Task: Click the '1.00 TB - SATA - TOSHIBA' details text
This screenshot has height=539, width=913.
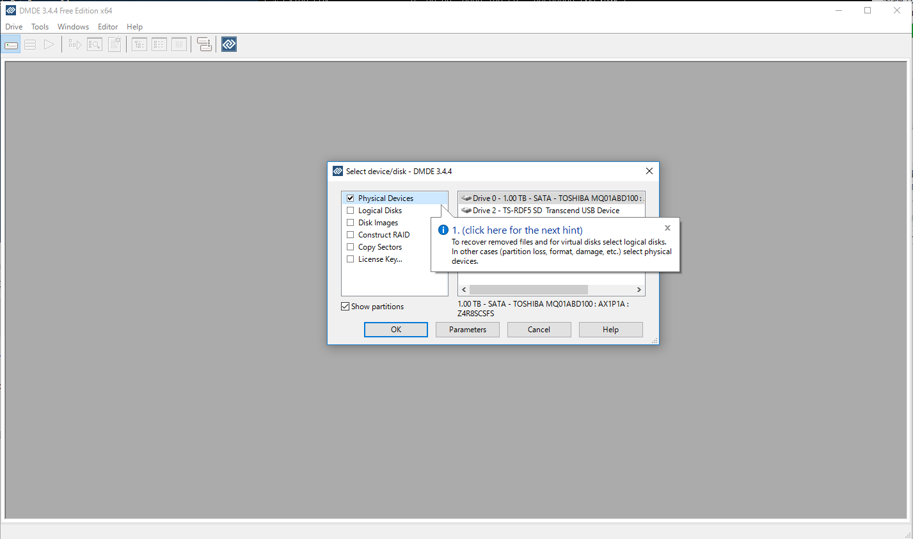Action: (x=543, y=309)
